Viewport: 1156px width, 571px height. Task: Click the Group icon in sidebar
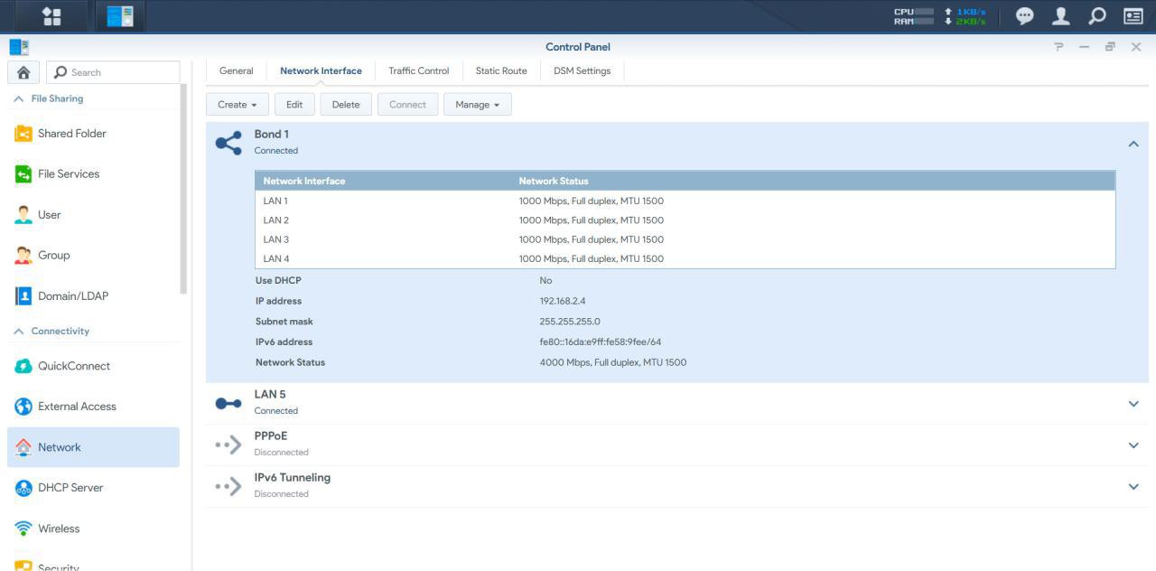pos(23,256)
